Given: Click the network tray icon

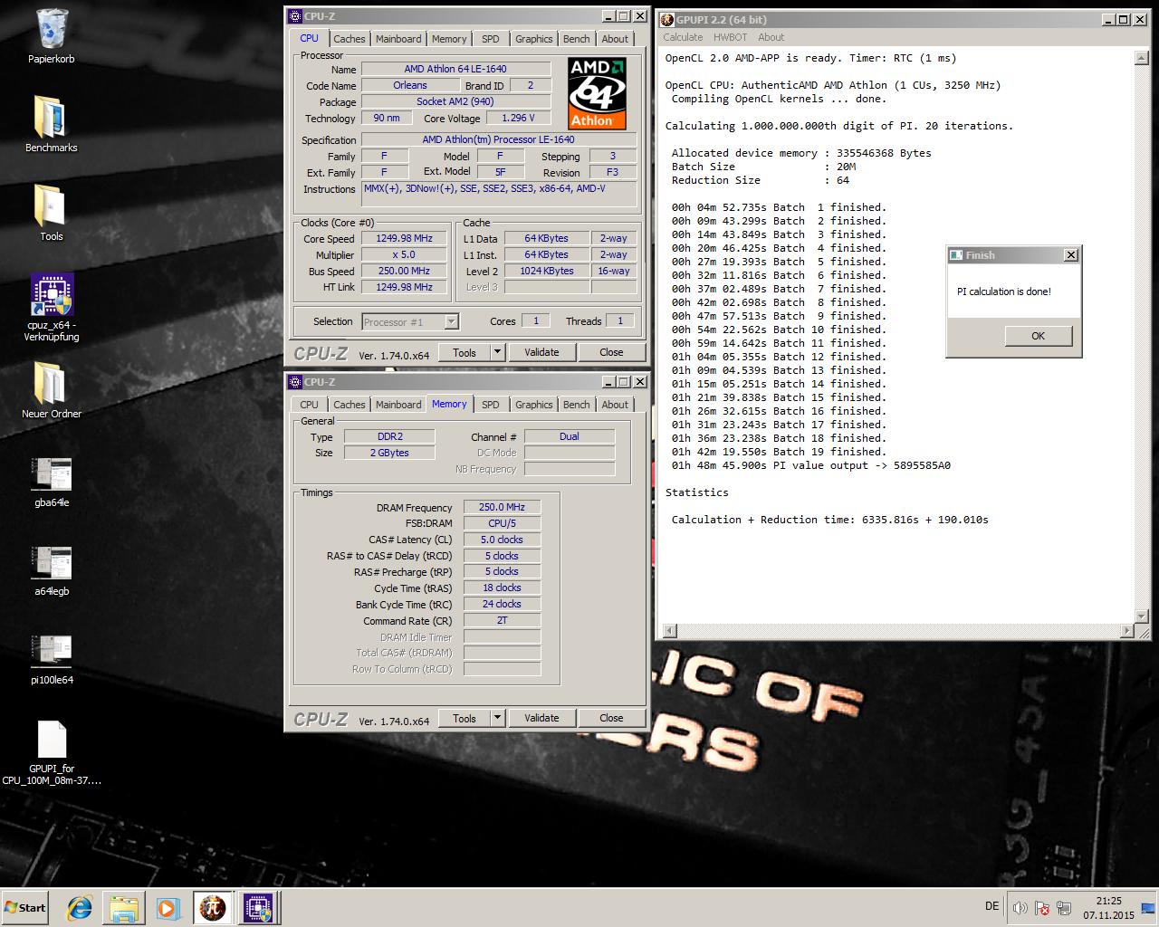Looking at the screenshot, I should (1064, 908).
